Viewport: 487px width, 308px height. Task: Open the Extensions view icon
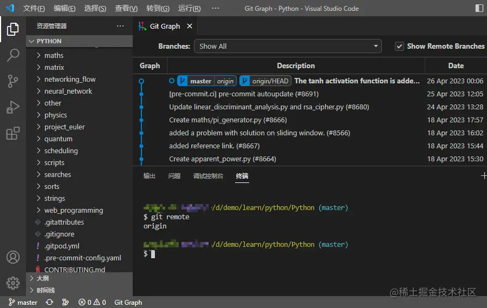[13, 133]
